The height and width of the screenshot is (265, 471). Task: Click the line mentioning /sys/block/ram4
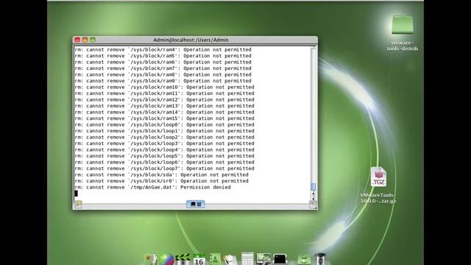(x=163, y=49)
